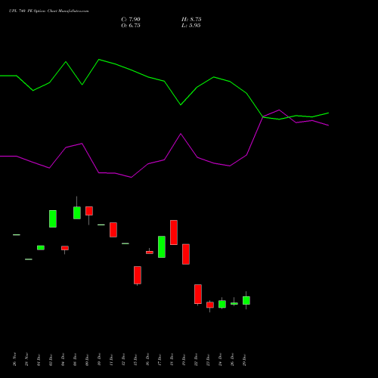Click the high value 'H: 8.75'
This screenshot has height=378, width=378.
click(191, 20)
